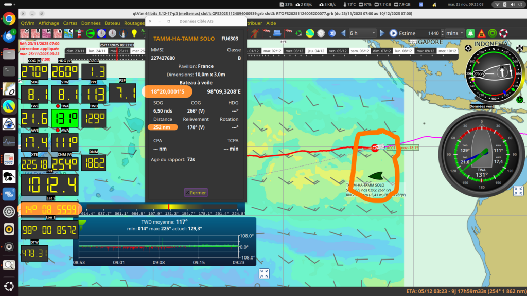Screen dimensions: 527x296
Task: Open the Cartes menu
Action: click(x=70, y=23)
